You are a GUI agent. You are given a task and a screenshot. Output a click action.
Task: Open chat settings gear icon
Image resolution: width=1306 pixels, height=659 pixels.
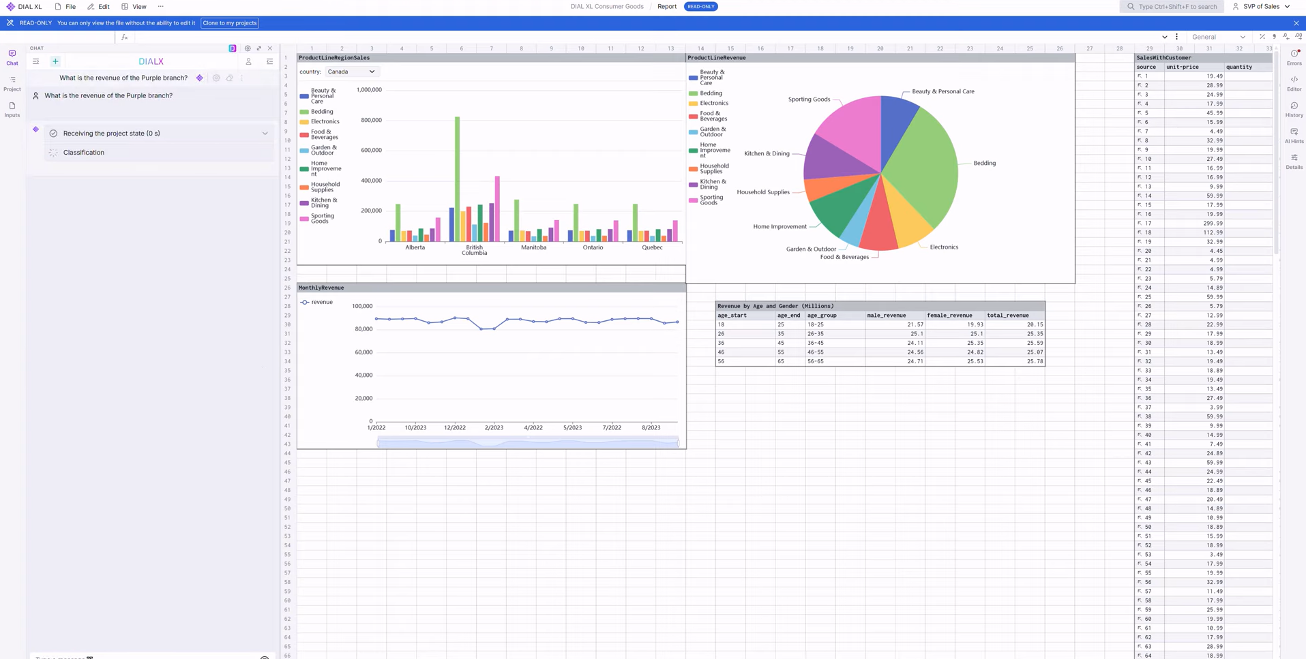coord(248,48)
